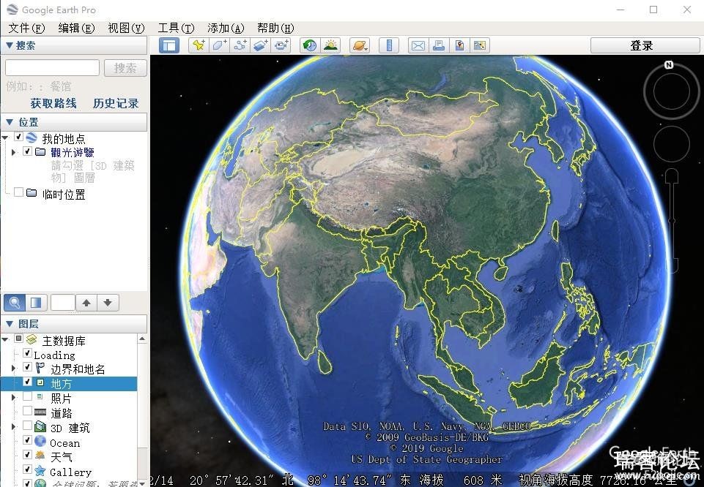Viewport: 704px width, 487px height.
Task: Uncheck the 觀光游覽 folder checkbox
Action: pyautogui.click(x=27, y=151)
